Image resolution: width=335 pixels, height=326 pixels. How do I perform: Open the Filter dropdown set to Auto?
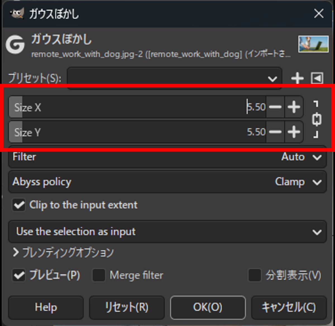pos(167,157)
